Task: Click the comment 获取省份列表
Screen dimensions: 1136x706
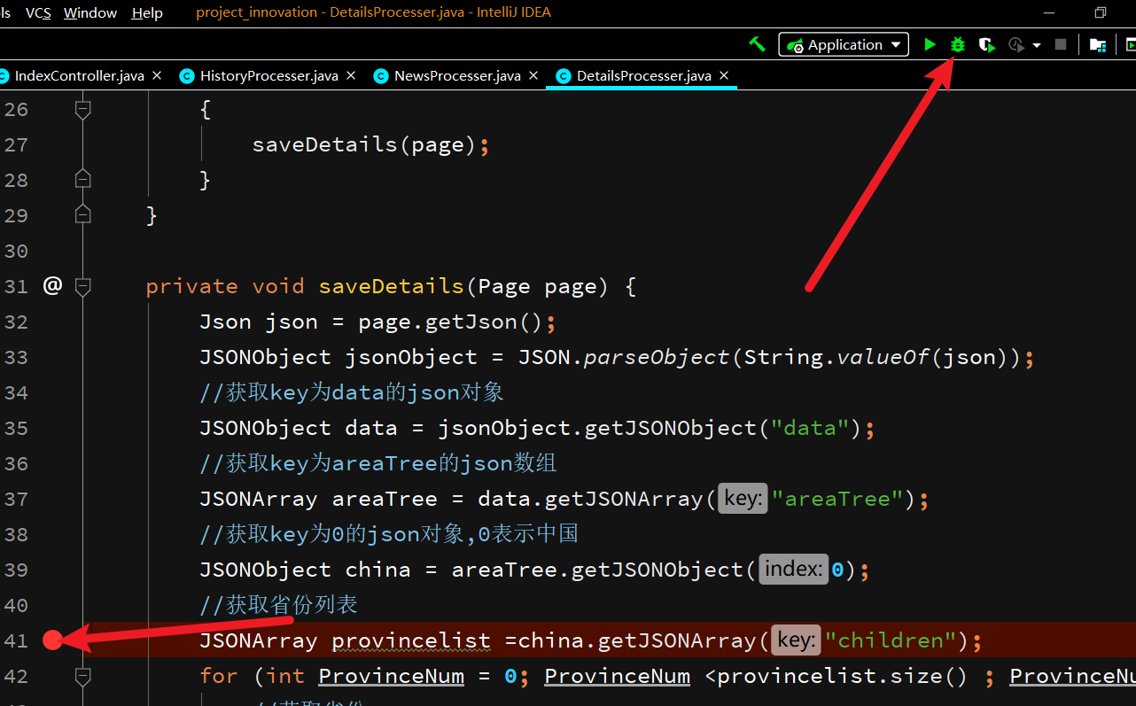Action: (278, 605)
